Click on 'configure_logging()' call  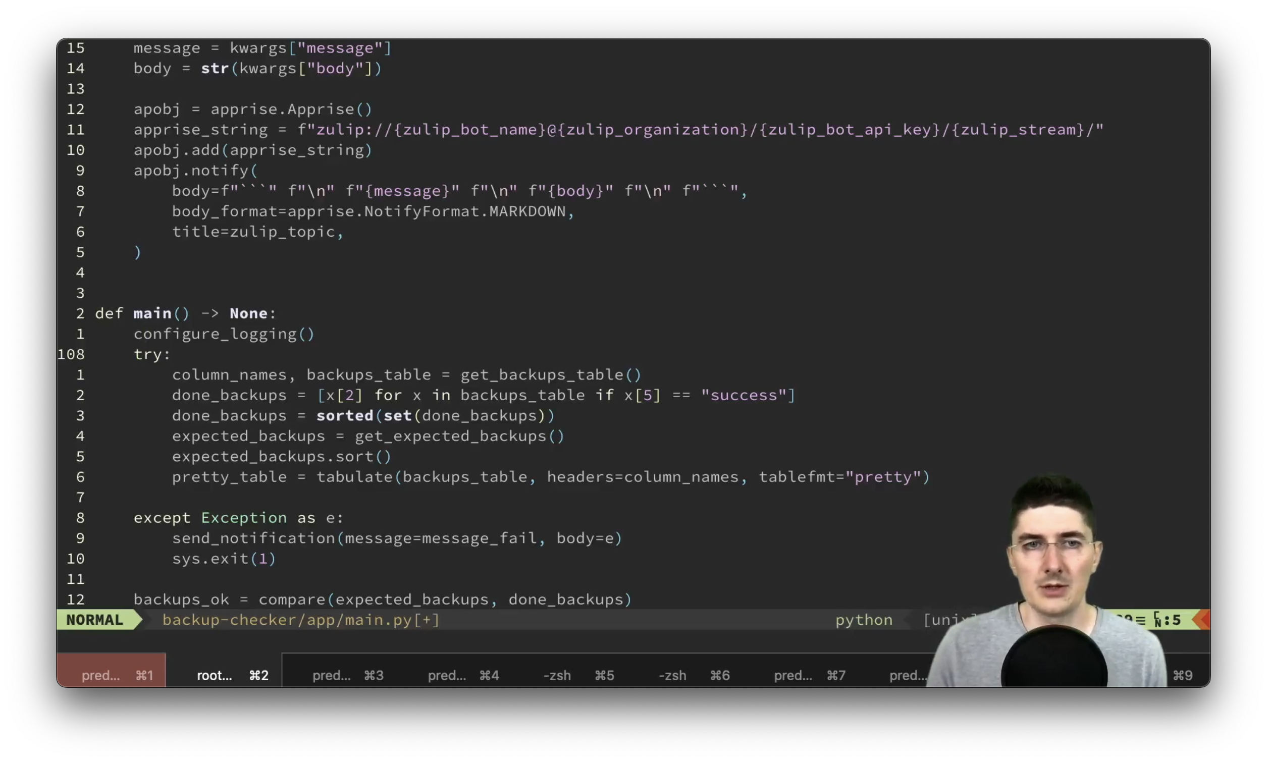tap(224, 334)
